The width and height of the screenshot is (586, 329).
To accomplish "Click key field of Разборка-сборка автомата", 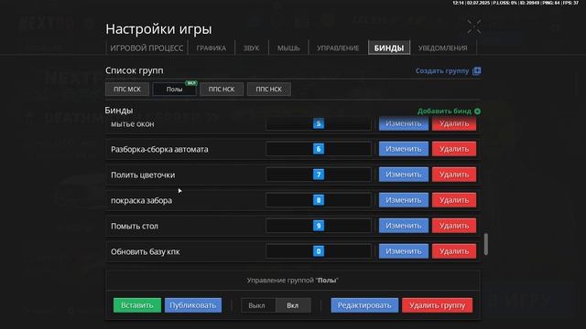I will [319, 149].
